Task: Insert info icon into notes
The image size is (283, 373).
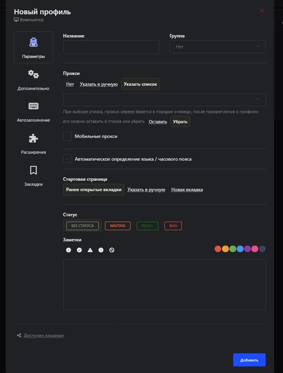Action: click(68, 250)
